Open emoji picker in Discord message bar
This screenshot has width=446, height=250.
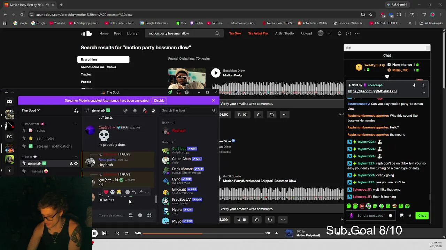(x=140, y=215)
